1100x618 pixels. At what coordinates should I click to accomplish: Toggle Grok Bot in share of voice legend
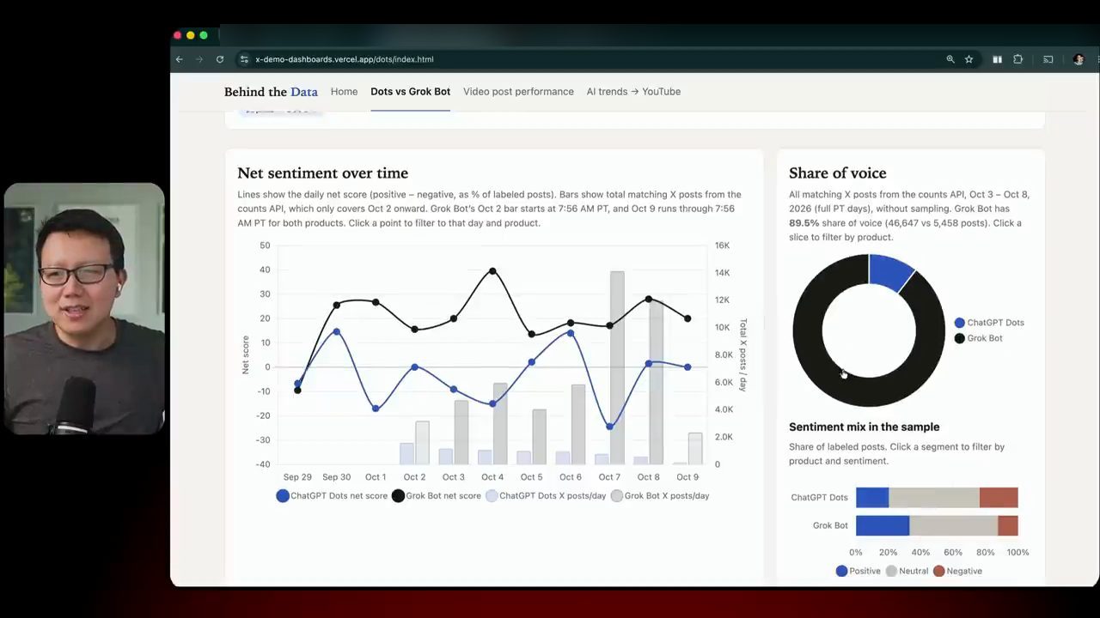979,338
